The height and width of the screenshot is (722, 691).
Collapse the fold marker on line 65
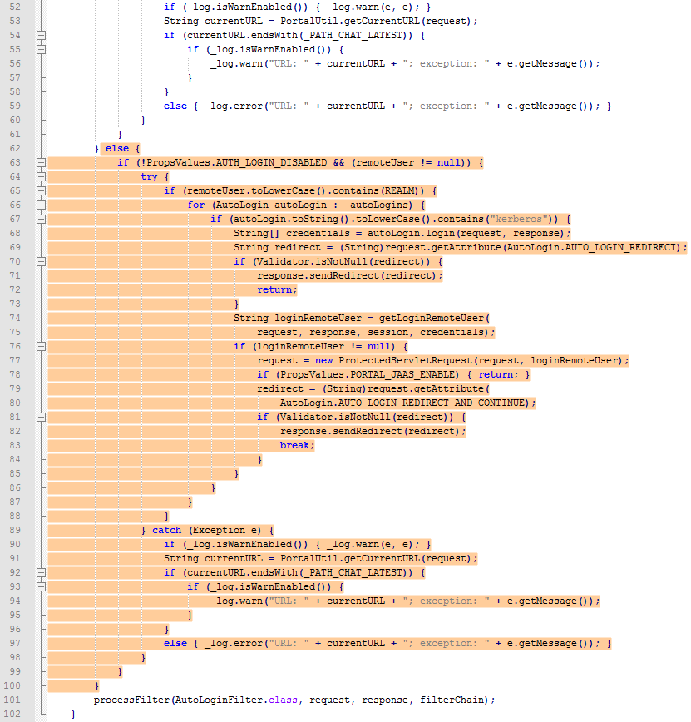pos(41,190)
